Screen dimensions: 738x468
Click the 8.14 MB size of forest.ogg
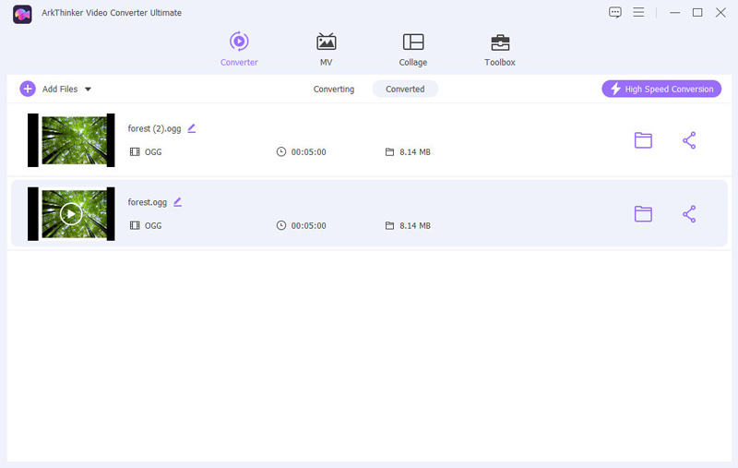[415, 225]
